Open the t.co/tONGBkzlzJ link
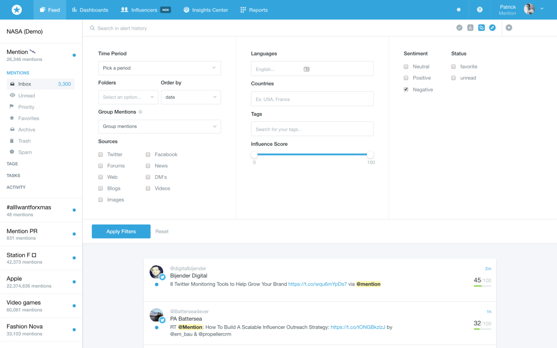557x348 pixels. coord(358,327)
